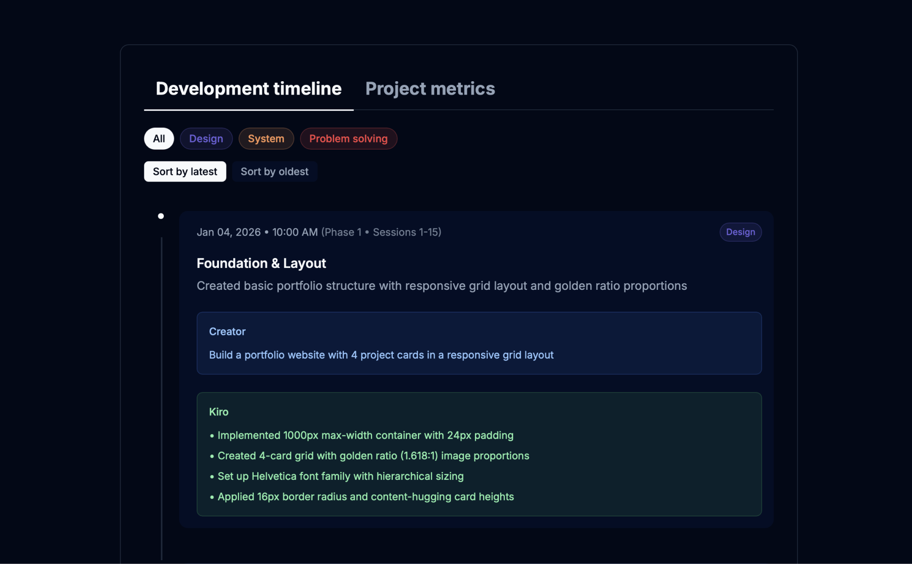Select the All filter chip
Screen dimensions: 912x564
(159, 139)
